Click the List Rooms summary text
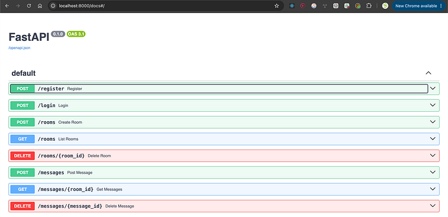The height and width of the screenshot is (217, 448). tap(69, 139)
